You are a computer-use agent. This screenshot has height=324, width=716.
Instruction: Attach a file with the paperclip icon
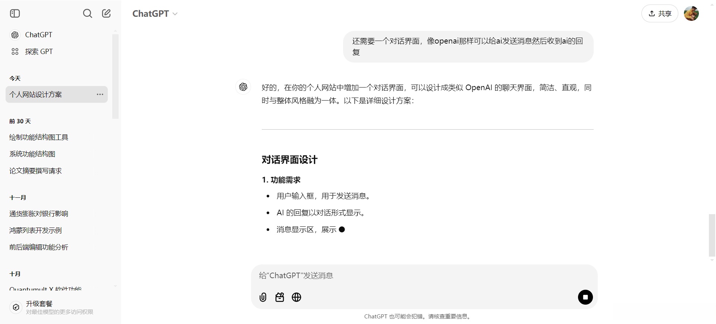click(263, 297)
